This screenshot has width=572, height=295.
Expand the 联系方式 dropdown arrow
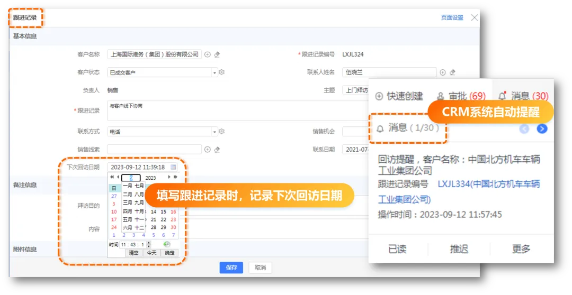coord(215,132)
